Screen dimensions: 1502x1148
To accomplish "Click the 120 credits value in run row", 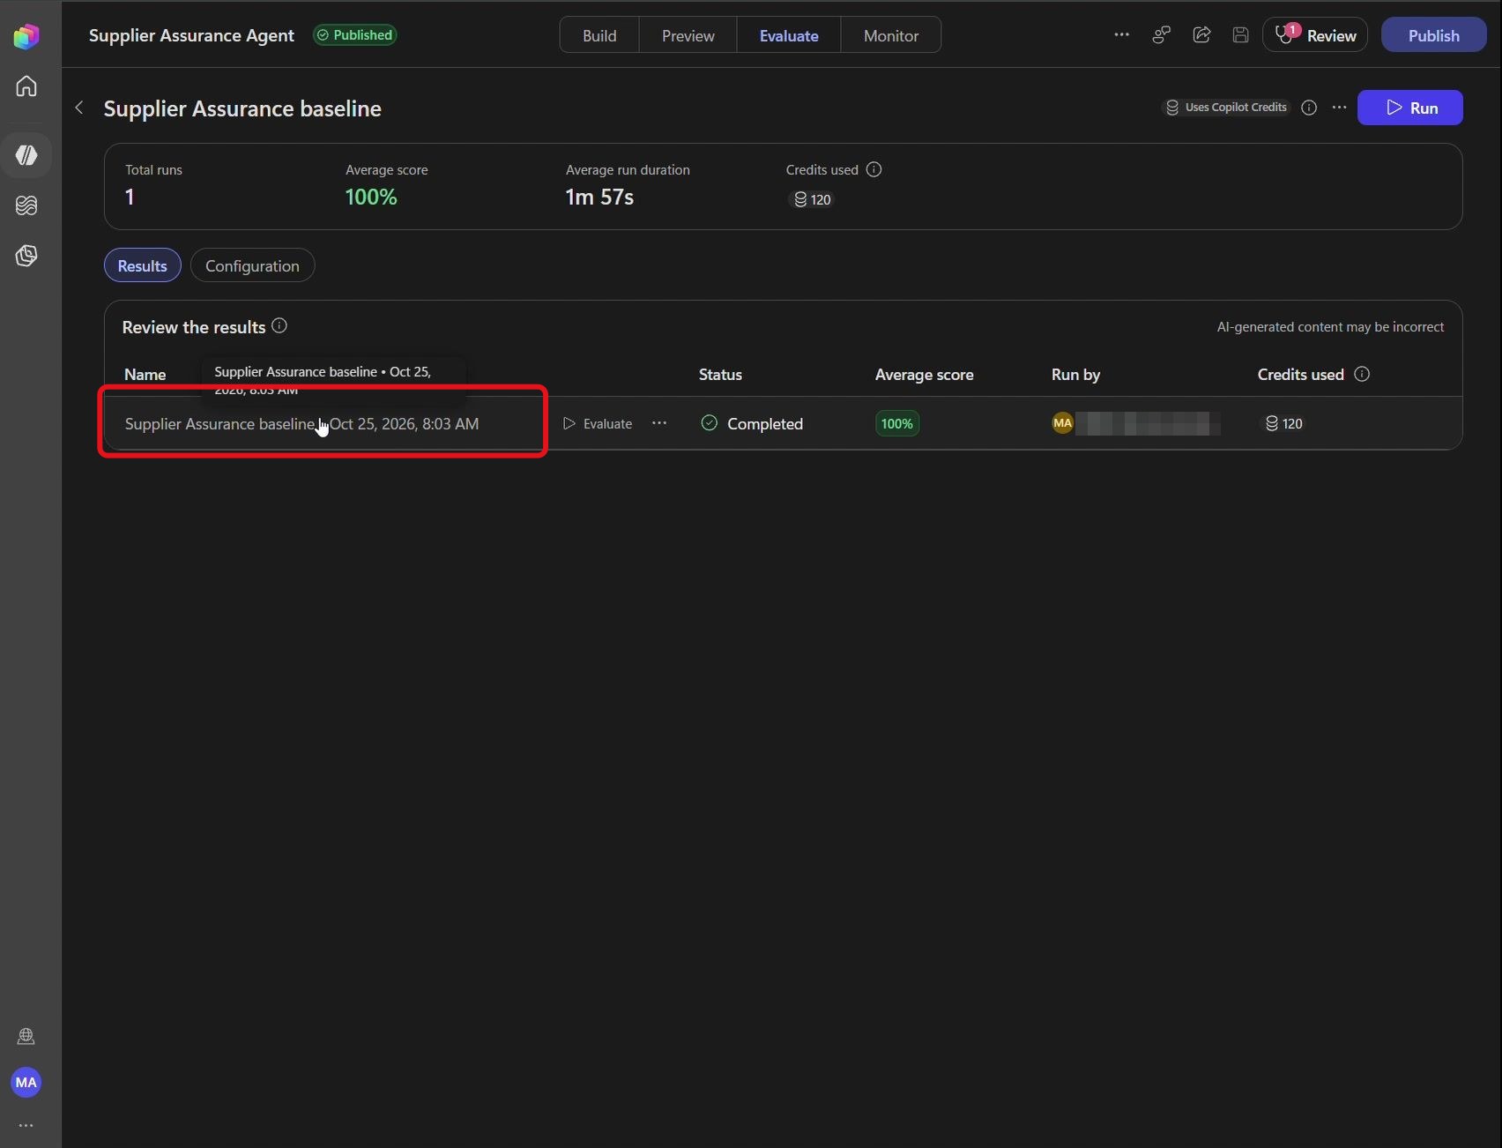I will coord(1284,423).
